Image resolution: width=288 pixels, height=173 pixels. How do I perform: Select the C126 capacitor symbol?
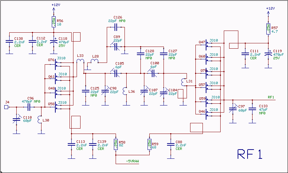(116, 27)
